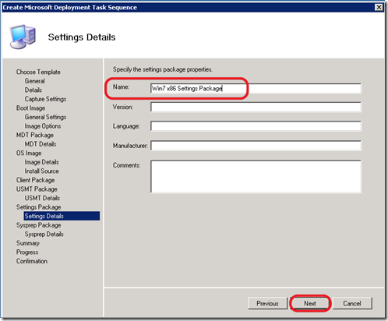
Task: Open General Settings under Boot Image
Action: tap(45, 117)
